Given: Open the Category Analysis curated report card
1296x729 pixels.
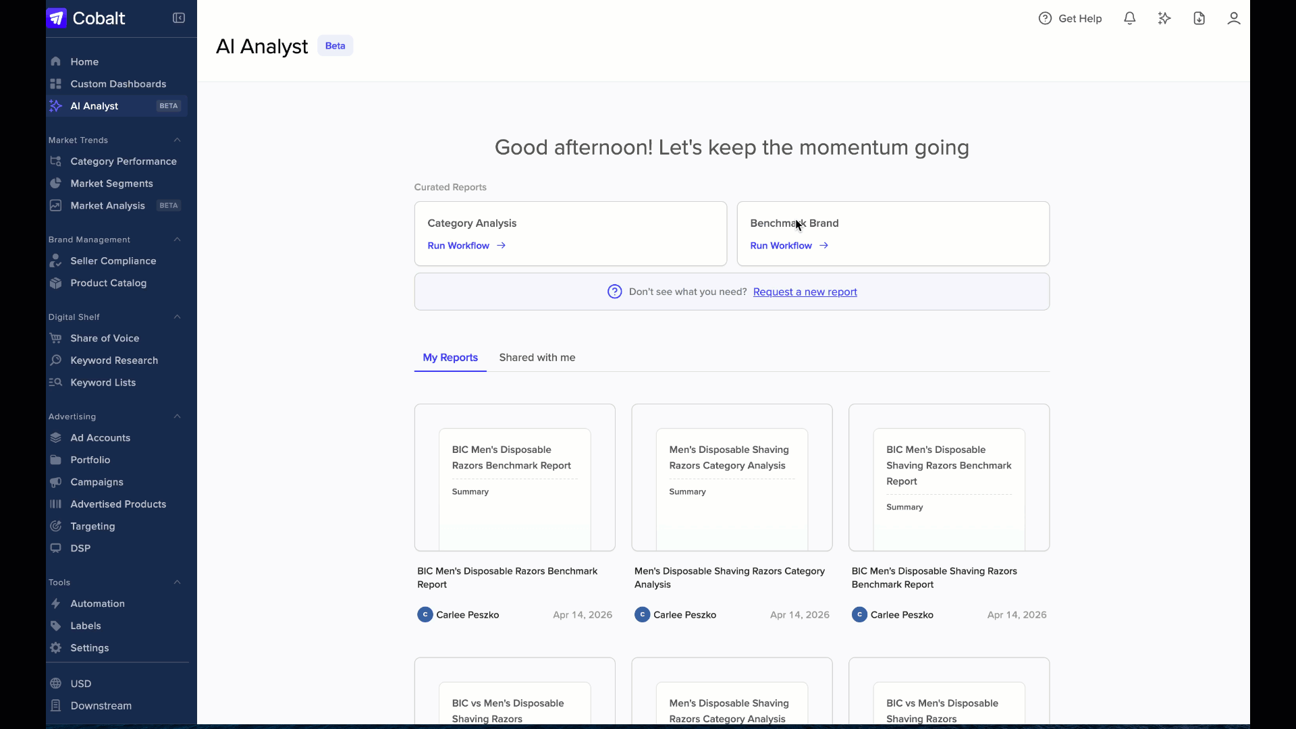Looking at the screenshot, I should (x=570, y=234).
